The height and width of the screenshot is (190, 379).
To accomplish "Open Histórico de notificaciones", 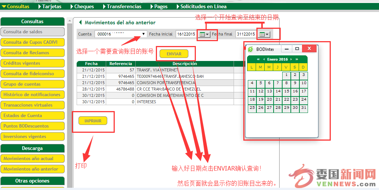I will coord(33,95).
